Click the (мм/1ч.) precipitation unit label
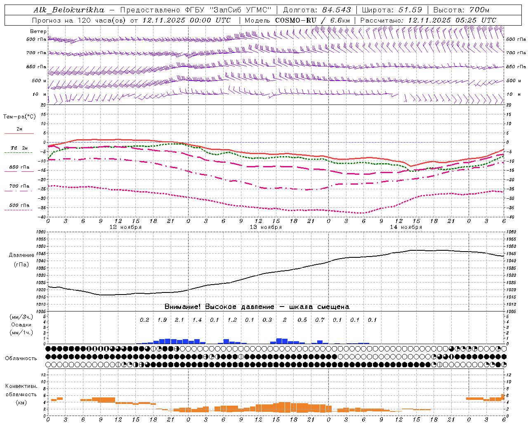Image resolution: width=528 pixels, height=423 pixels. [21, 333]
